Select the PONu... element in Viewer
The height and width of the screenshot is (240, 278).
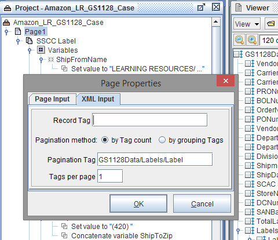click(267, 119)
